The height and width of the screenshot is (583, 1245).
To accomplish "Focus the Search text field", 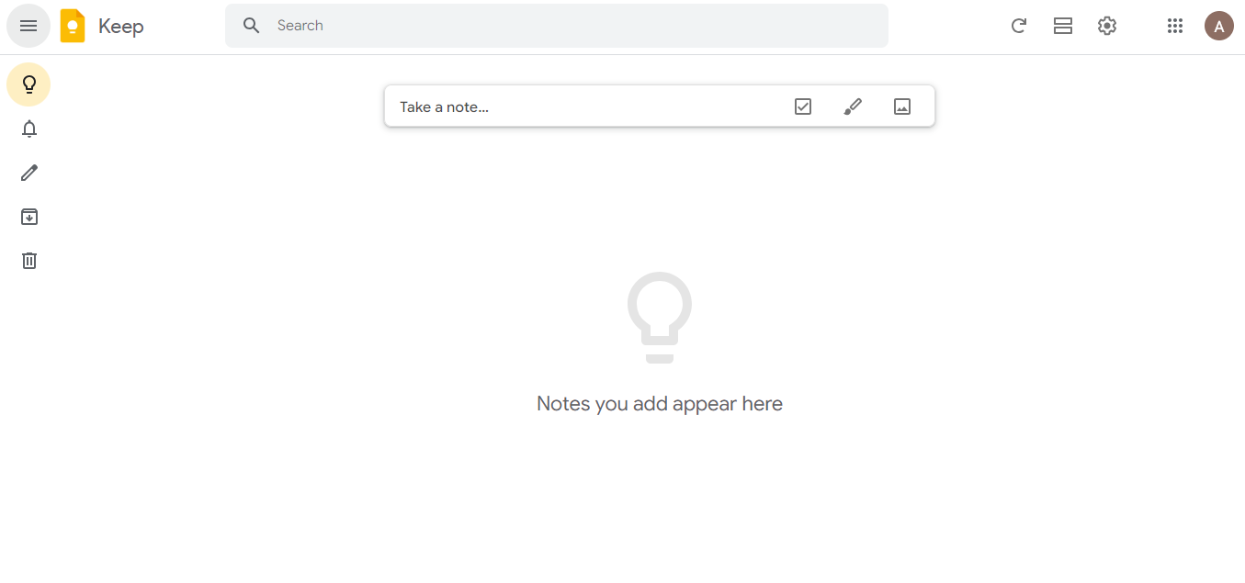I will click(x=570, y=26).
